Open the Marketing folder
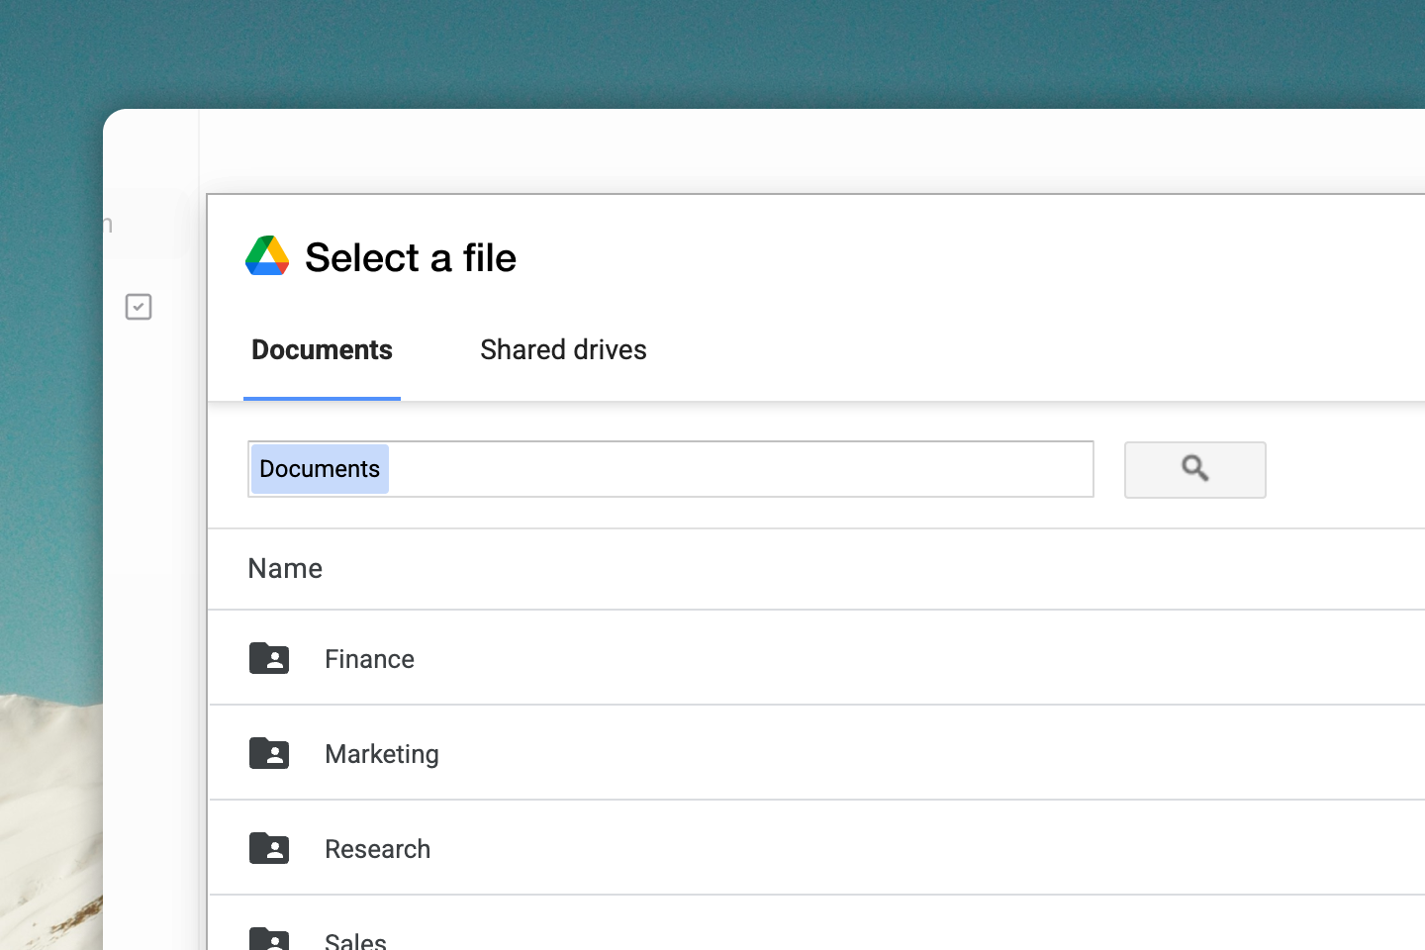 coord(382,753)
